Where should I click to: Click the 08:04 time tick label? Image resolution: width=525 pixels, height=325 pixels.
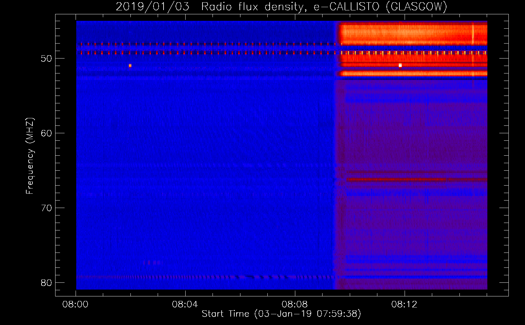click(x=185, y=305)
